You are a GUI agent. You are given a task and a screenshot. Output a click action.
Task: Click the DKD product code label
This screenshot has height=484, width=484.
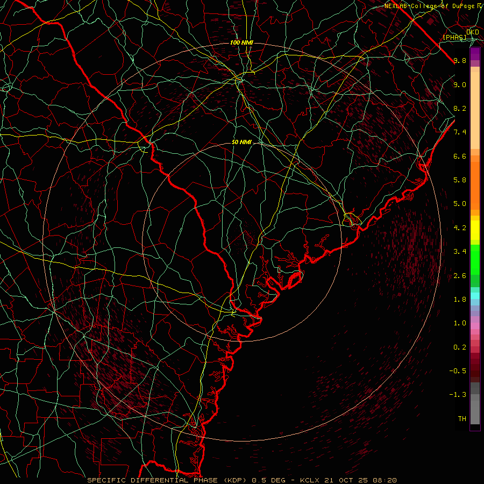coord(473,32)
